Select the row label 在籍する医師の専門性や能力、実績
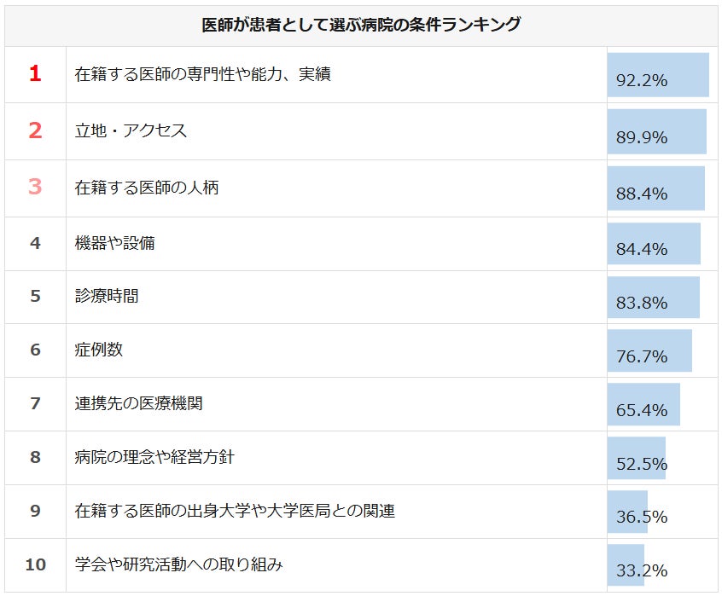722x596 pixels. pyautogui.click(x=203, y=74)
